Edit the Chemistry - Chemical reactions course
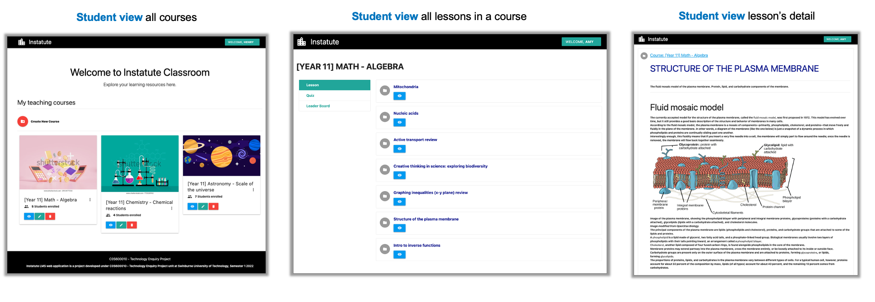 tap(121, 225)
